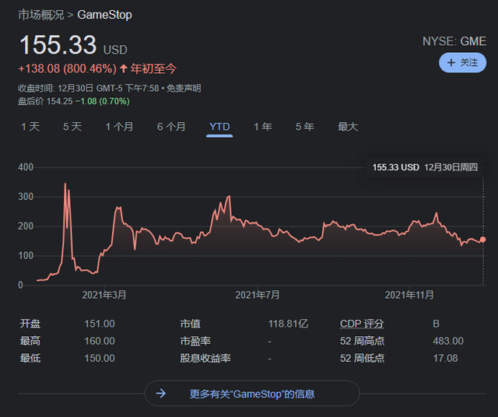Screen dimensions: 498x417
Task: Click the 最高 value 160.00
Action: coord(100,341)
